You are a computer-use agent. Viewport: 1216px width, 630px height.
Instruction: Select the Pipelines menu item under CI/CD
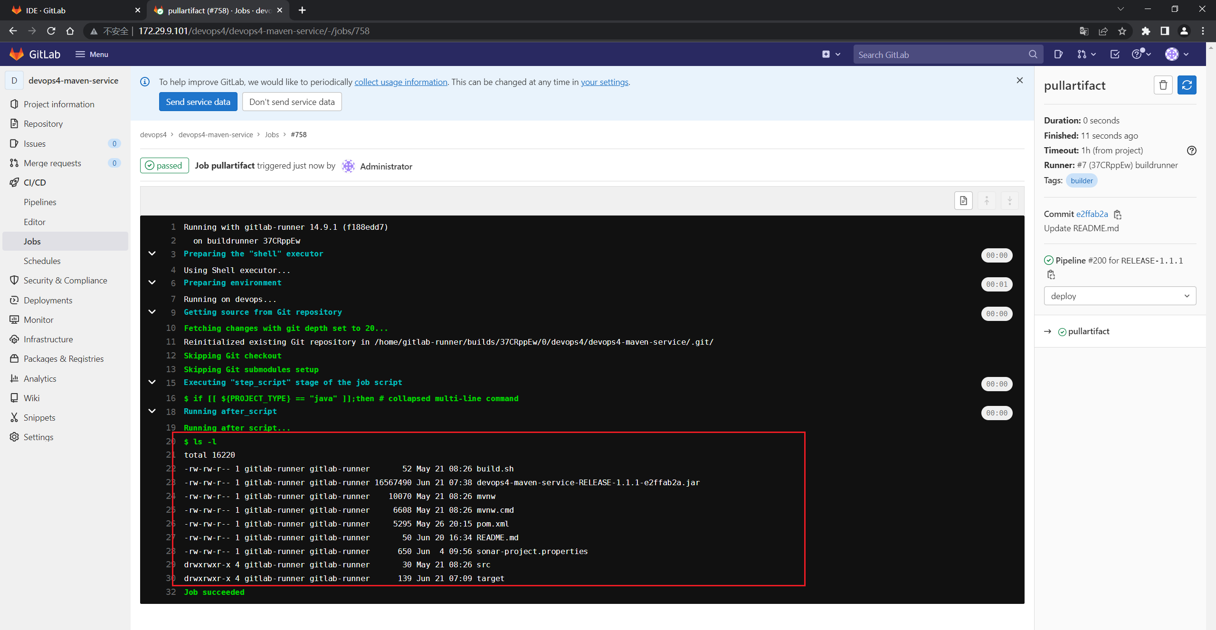point(38,202)
